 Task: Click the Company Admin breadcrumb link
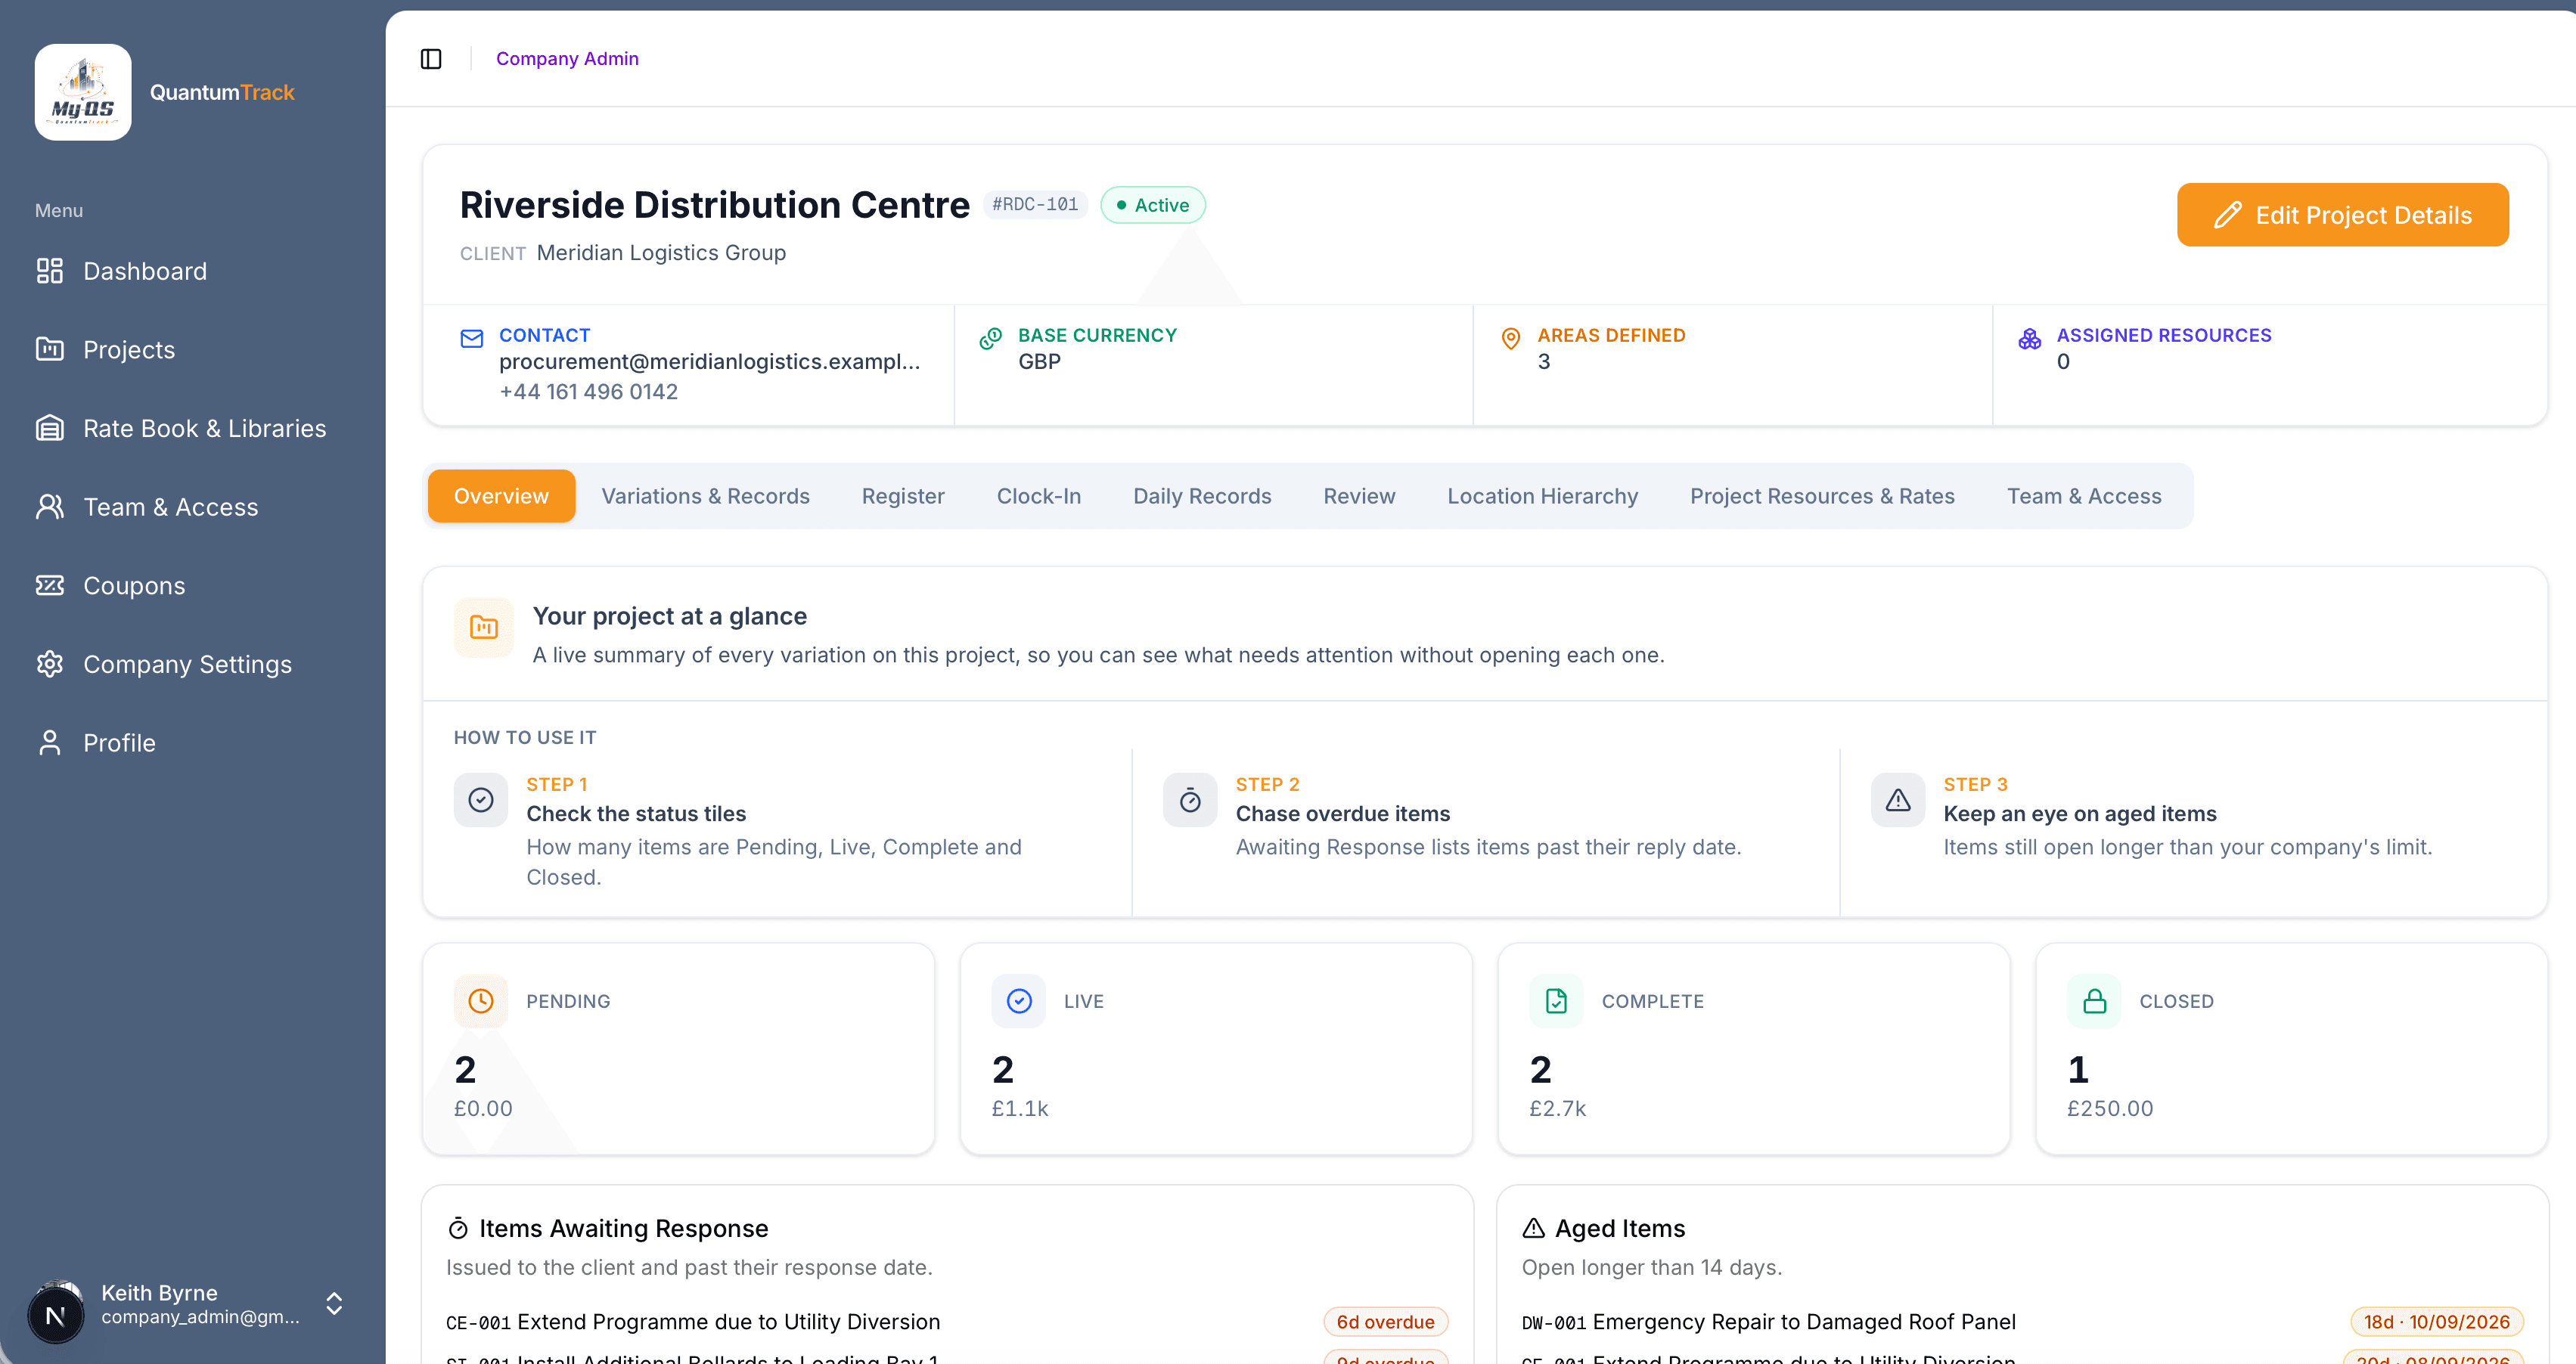click(567, 59)
